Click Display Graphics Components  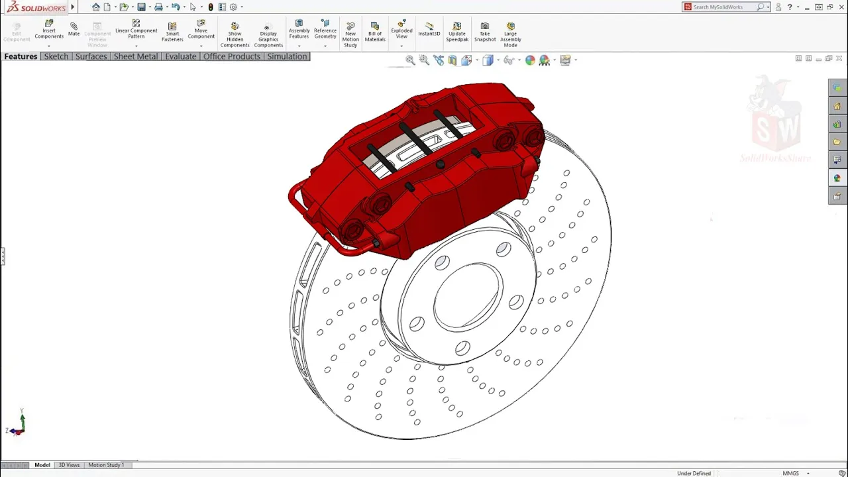[x=268, y=34]
